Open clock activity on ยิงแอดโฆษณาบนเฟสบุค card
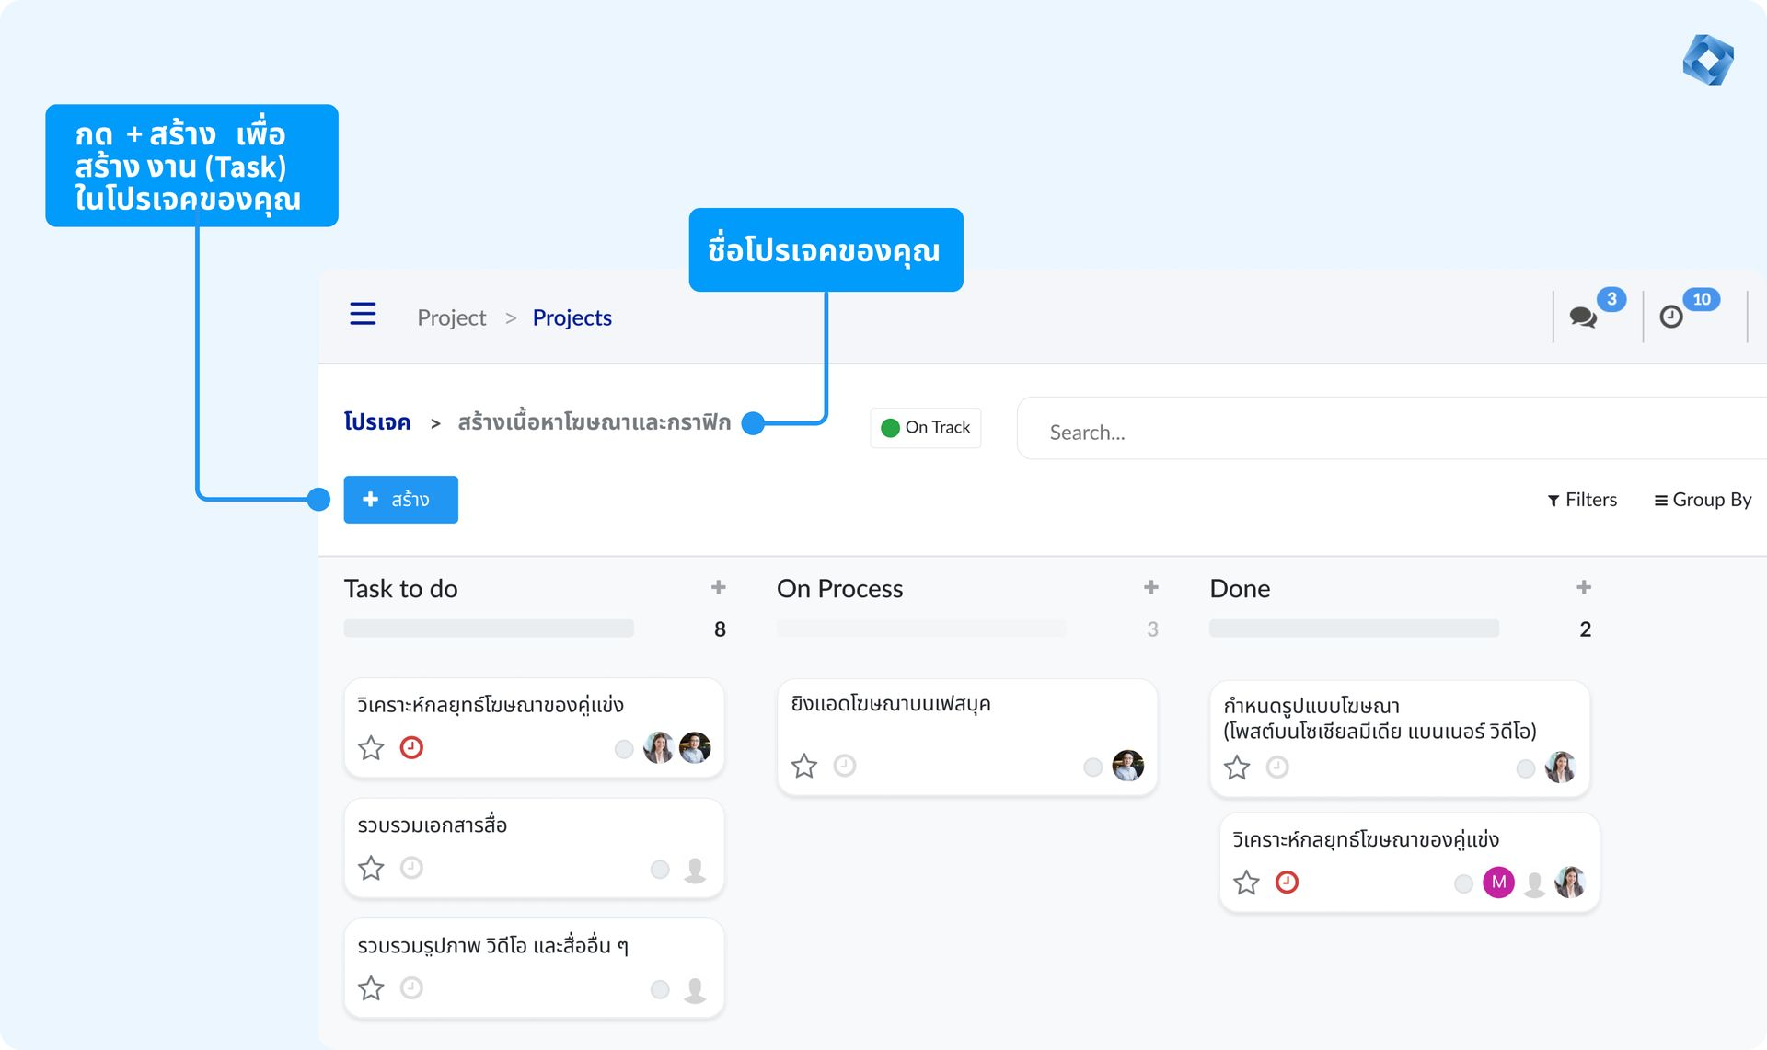1767x1050 pixels. tap(845, 766)
